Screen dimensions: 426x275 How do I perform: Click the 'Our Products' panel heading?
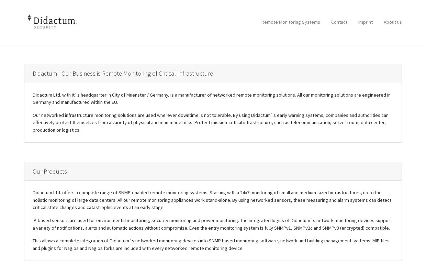[x=50, y=171]
